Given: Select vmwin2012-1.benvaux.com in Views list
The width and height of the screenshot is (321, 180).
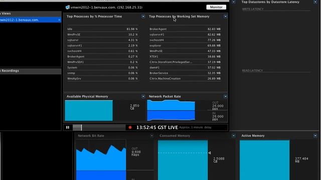Looking at the screenshot, I should (30, 20).
